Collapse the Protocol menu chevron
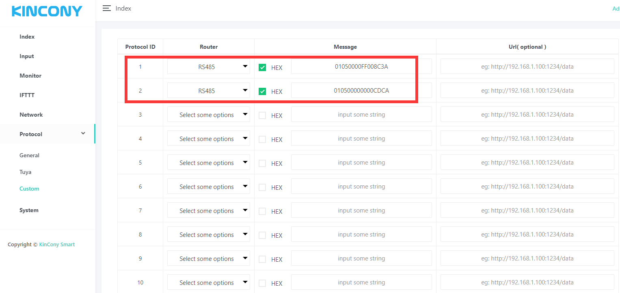The image size is (620, 293). coord(83,133)
